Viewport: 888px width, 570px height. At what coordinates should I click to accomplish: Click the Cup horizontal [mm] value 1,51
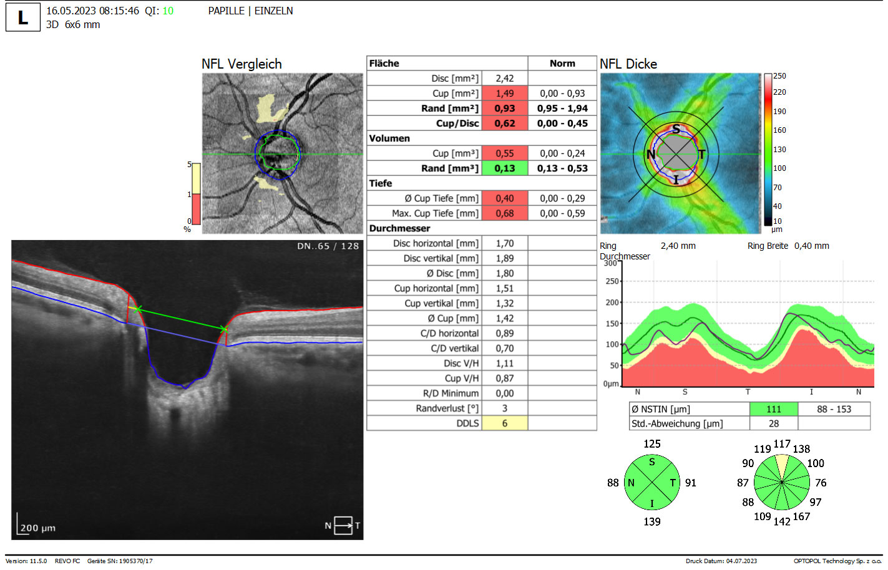(x=505, y=288)
